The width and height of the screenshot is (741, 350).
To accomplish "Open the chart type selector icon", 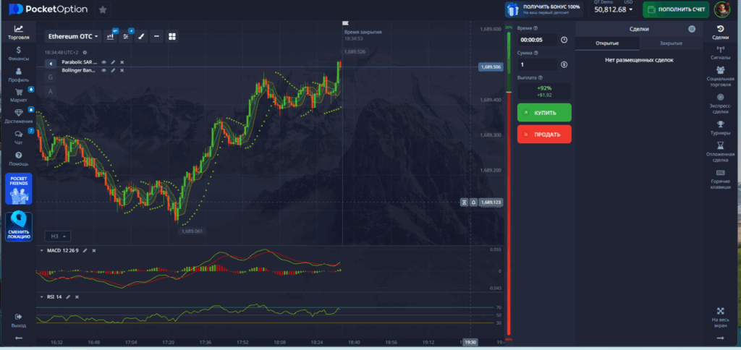I will 111,36.
